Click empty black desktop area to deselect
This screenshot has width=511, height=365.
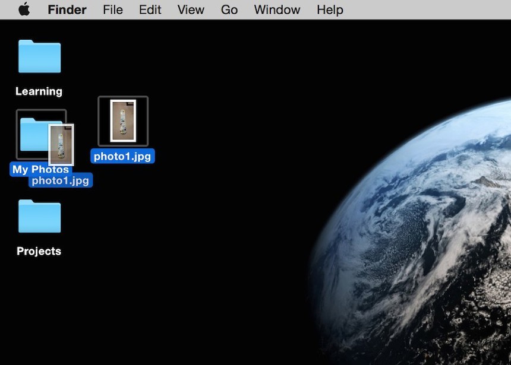(208, 267)
